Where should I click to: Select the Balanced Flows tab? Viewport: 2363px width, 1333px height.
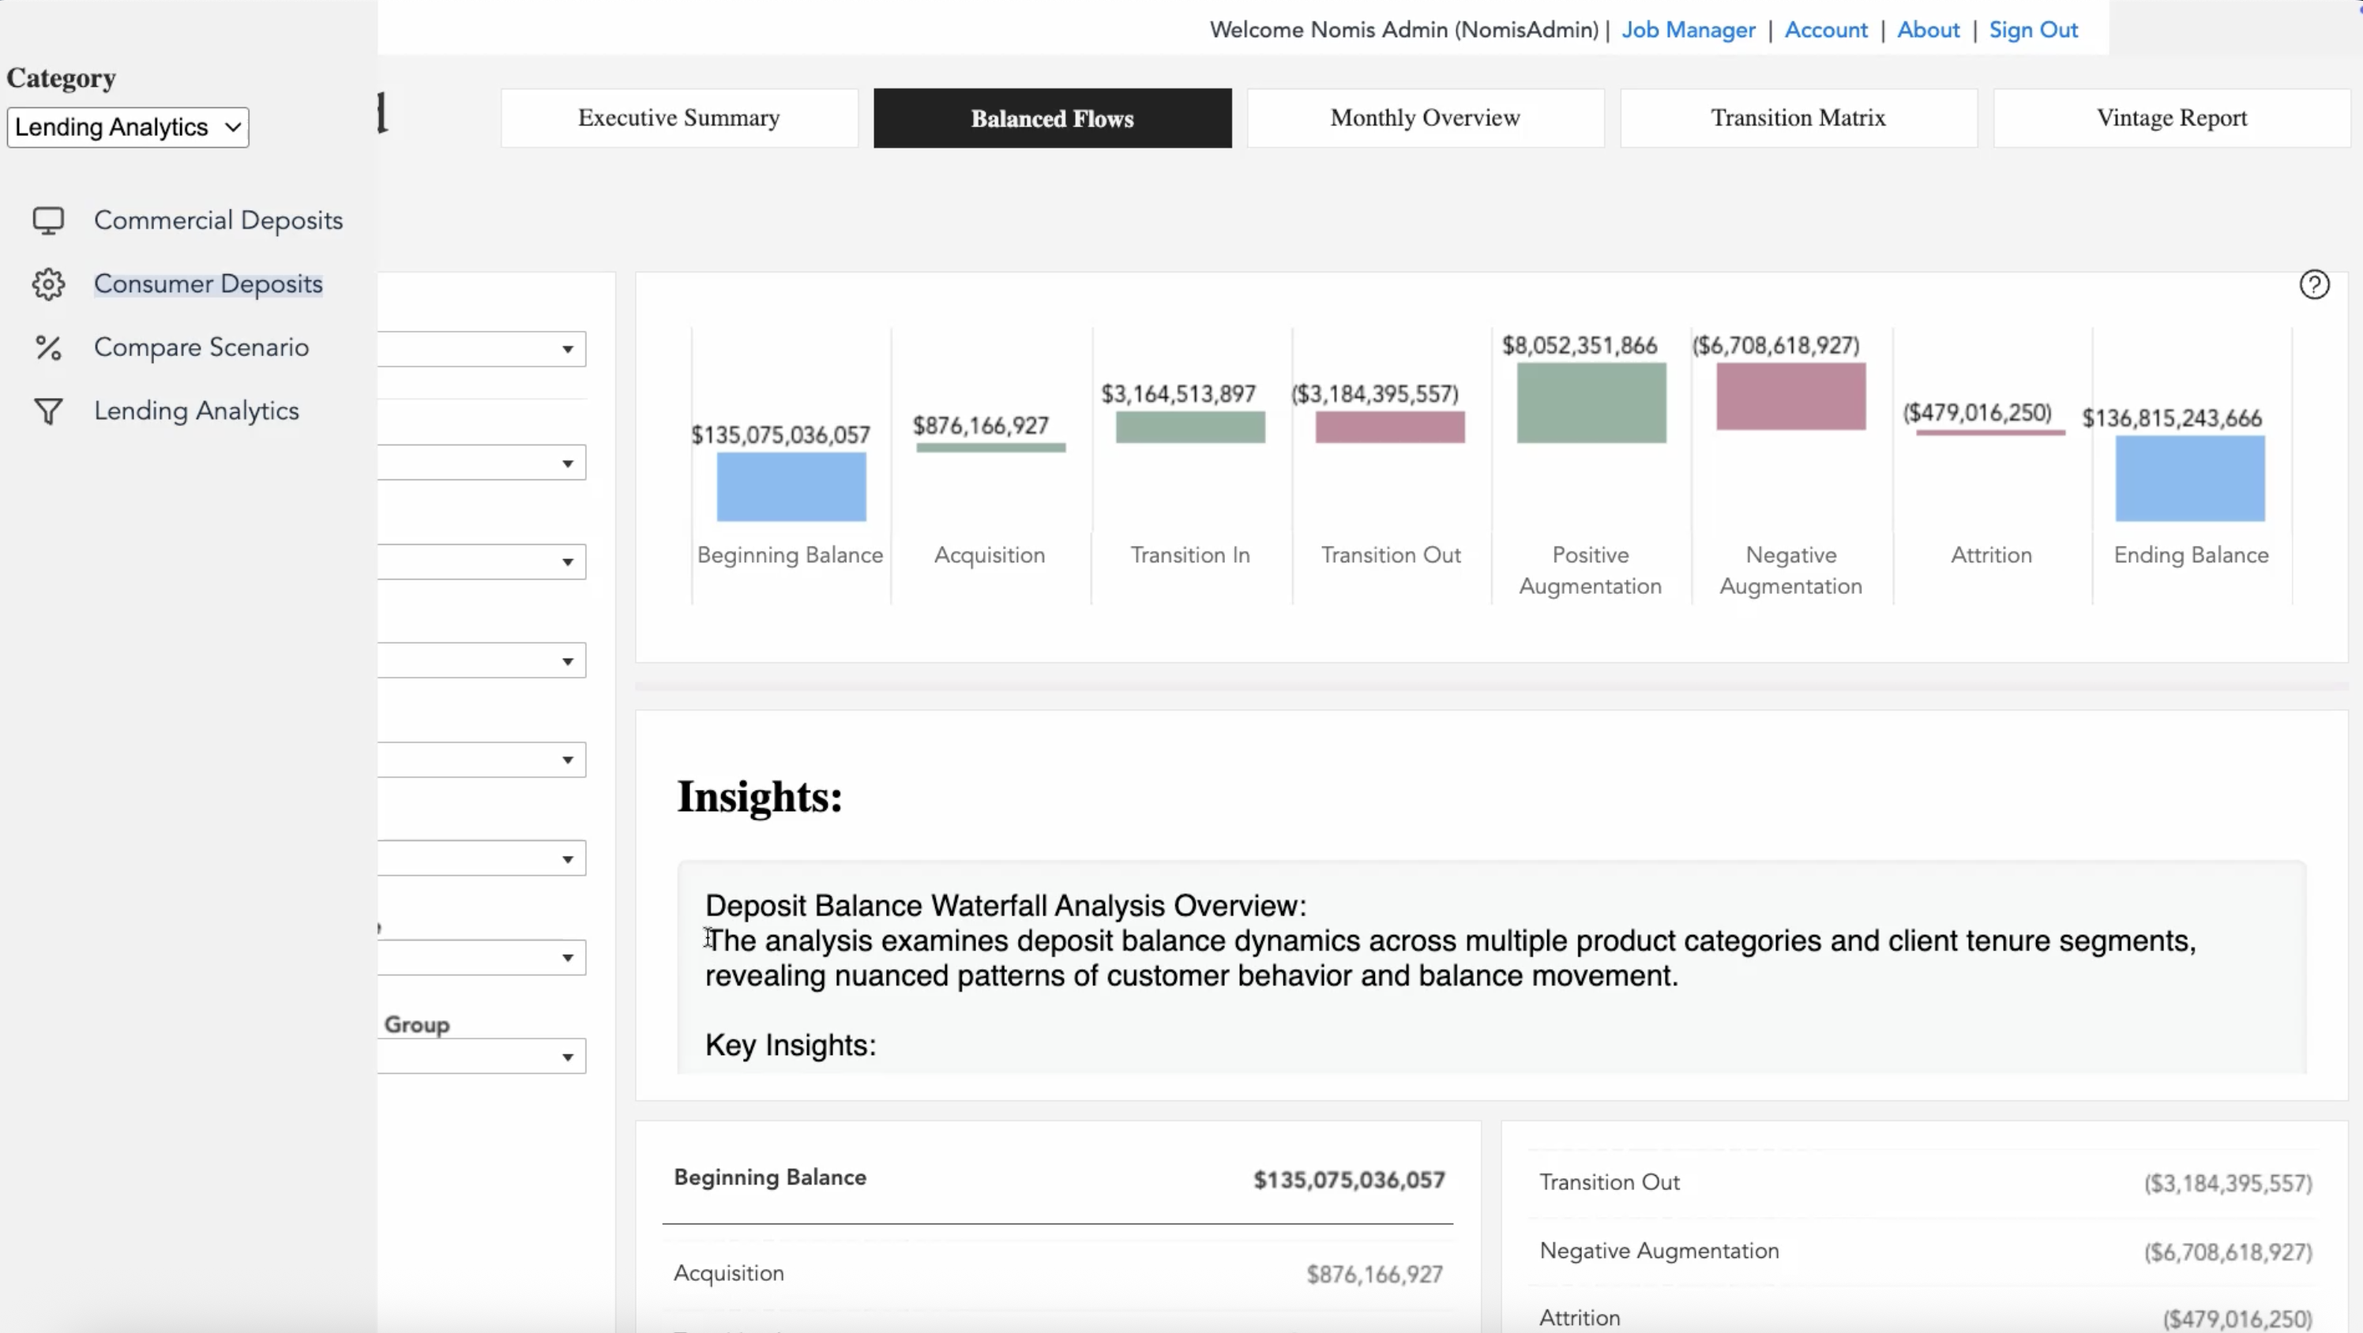(1052, 118)
